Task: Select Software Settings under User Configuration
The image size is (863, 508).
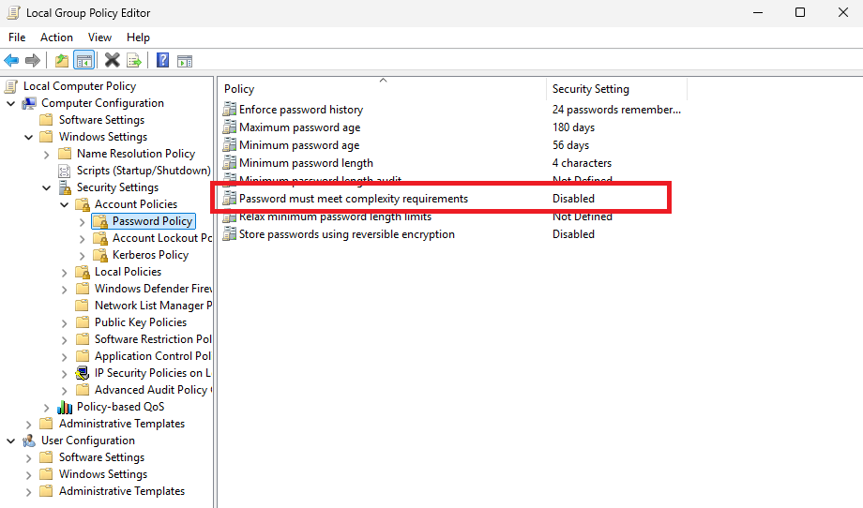Action: click(102, 457)
